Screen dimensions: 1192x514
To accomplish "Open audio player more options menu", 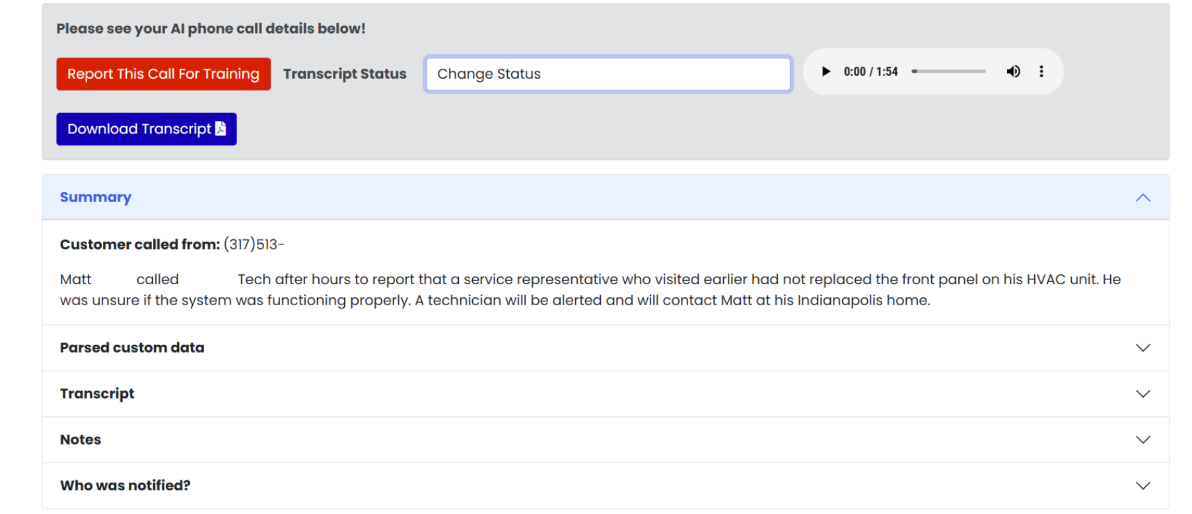I will [1041, 71].
